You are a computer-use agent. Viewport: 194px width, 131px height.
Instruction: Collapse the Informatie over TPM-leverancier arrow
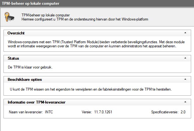pos(185,102)
